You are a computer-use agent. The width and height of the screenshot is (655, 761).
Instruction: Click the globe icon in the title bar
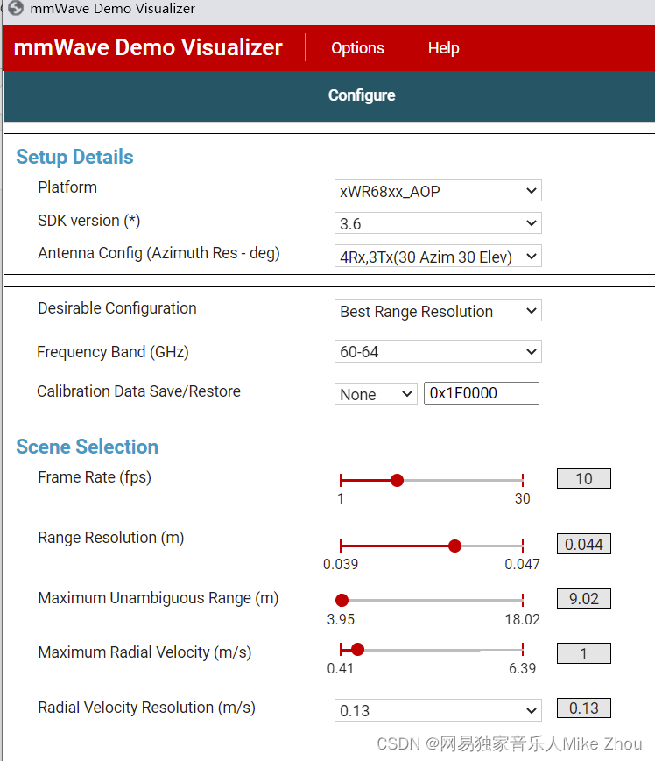coord(16,8)
